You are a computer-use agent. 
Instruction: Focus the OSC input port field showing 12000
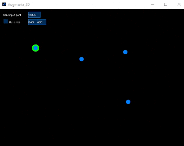[34, 15]
